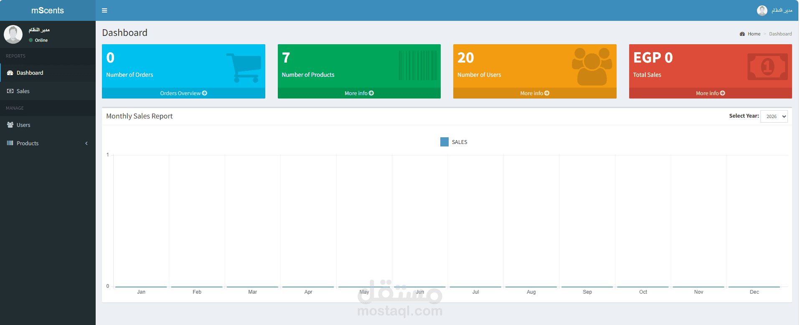Toggle the SALES legend swatch in chart
The width and height of the screenshot is (800, 325).
(444, 142)
